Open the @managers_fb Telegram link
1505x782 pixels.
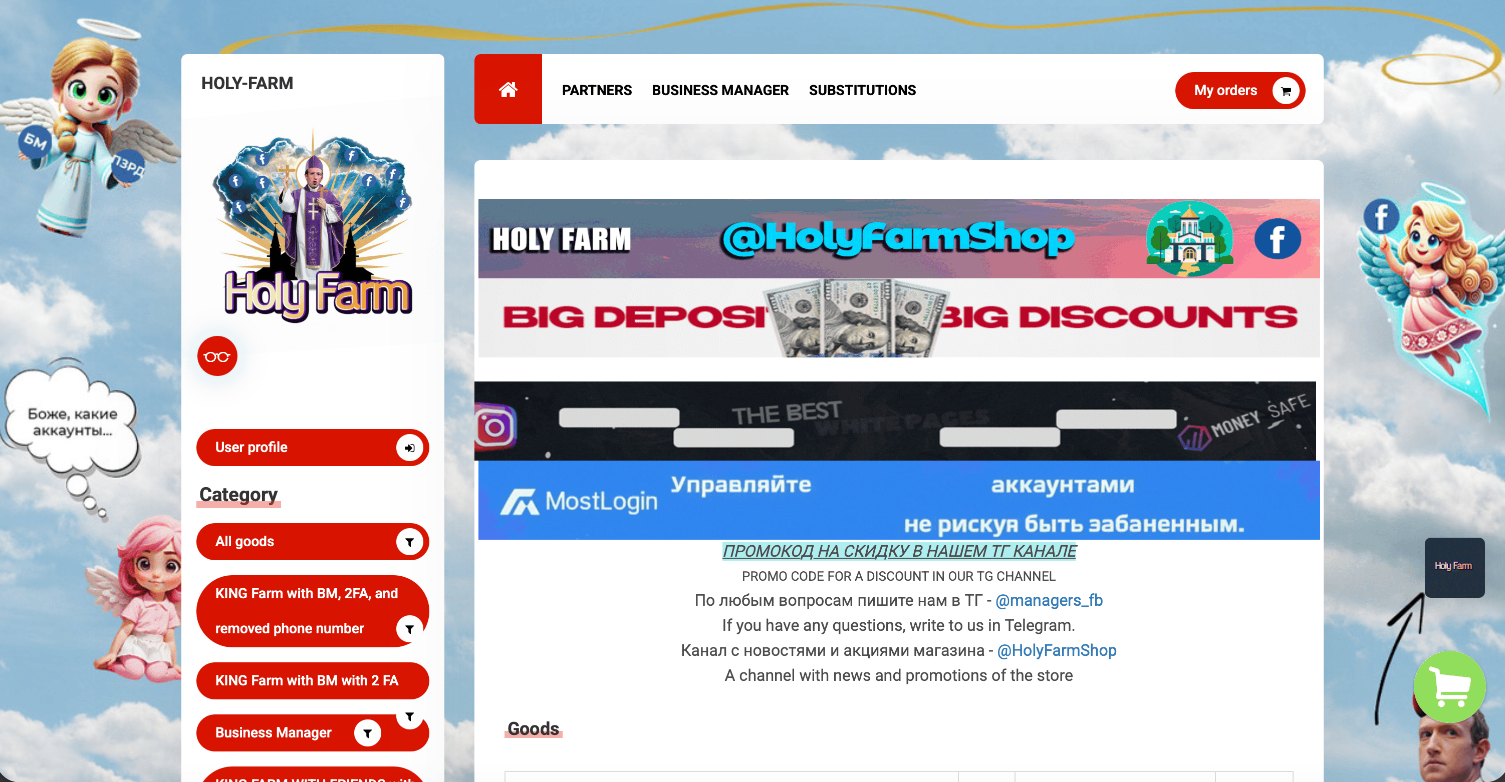[x=1049, y=600]
